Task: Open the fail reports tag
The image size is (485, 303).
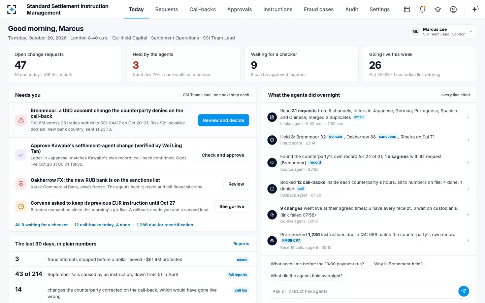Action: click(x=238, y=275)
